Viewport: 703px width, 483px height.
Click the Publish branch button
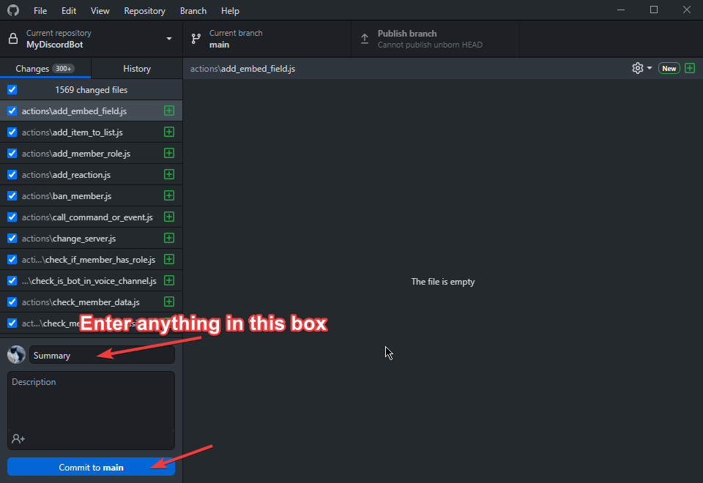(435, 39)
